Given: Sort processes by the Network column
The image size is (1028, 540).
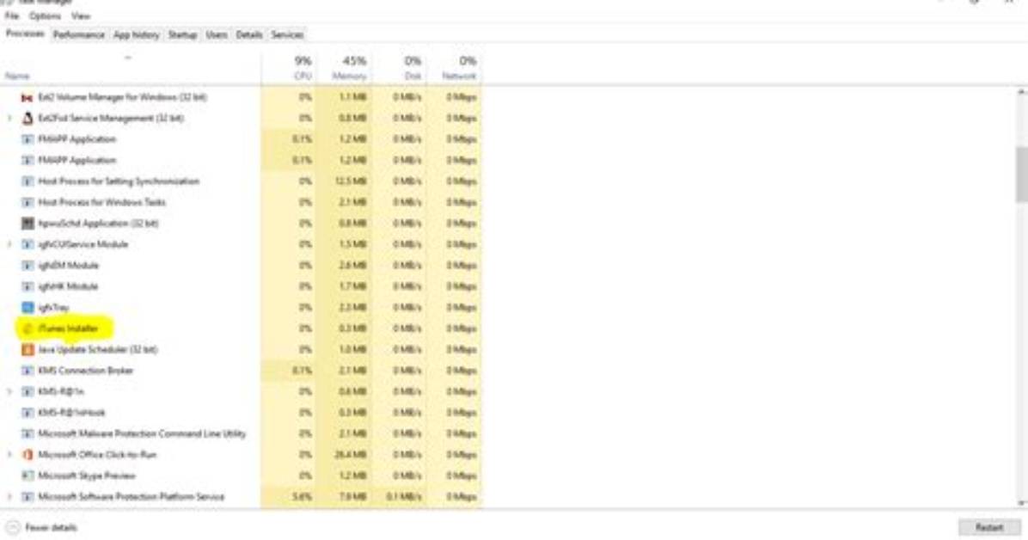Looking at the screenshot, I should pyautogui.click(x=454, y=68).
